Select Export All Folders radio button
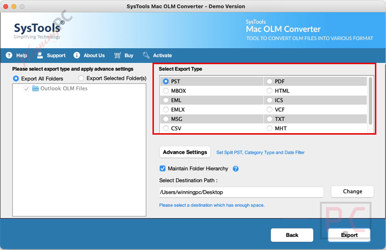 point(16,79)
